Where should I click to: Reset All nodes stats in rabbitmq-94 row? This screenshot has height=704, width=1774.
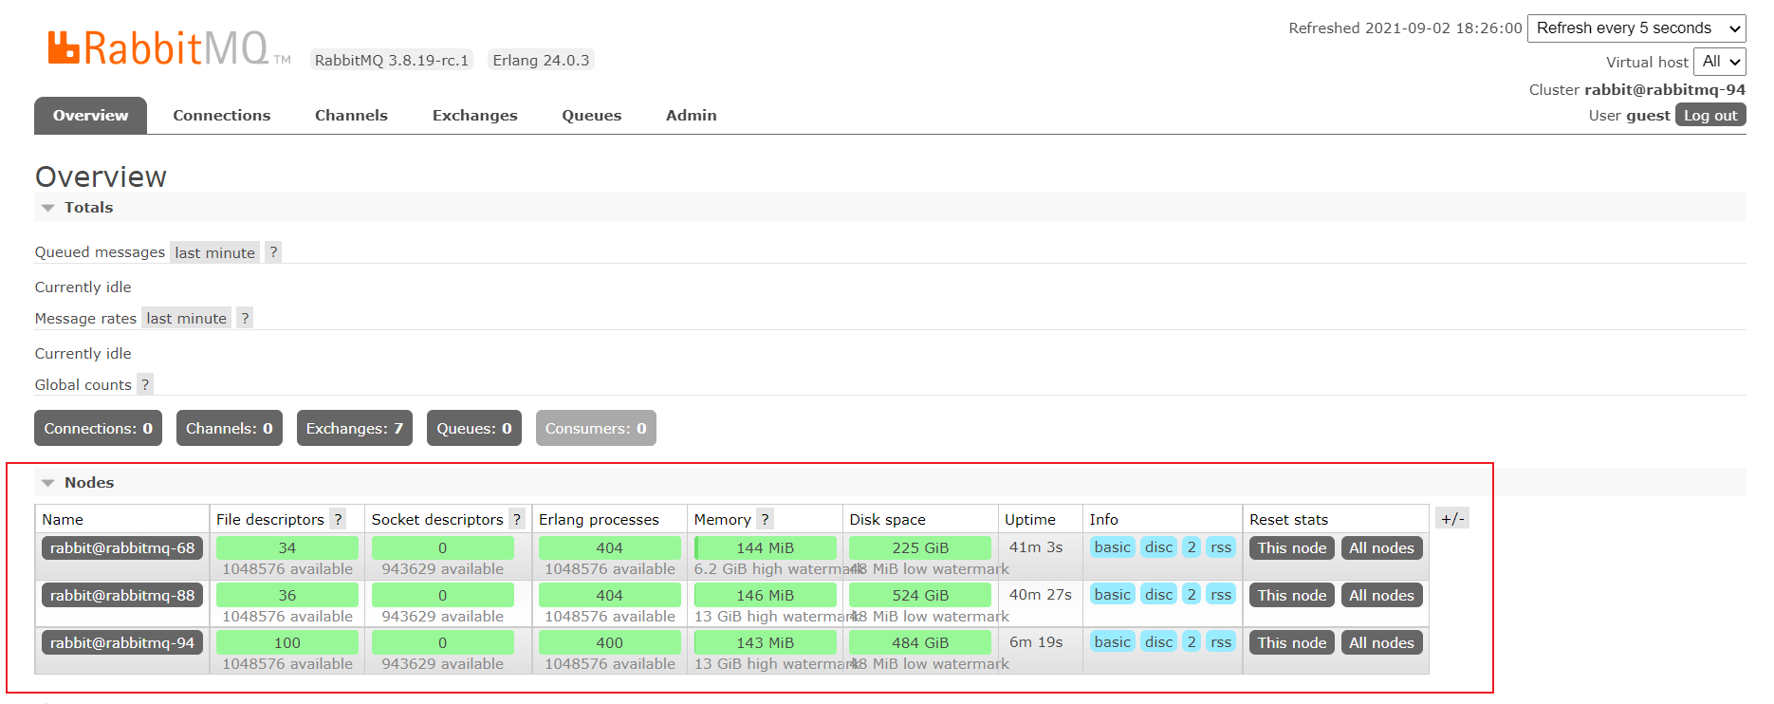pyautogui.click(x=1381, y=642)
